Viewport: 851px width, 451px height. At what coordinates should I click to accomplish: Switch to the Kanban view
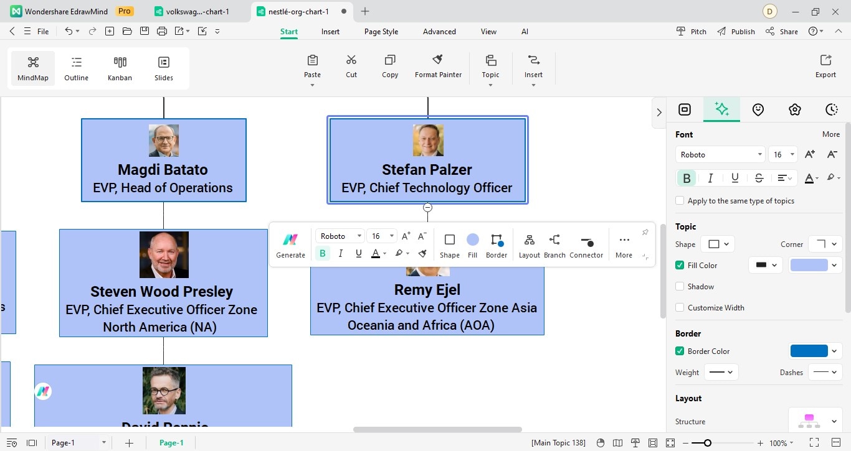click(120, 68)
